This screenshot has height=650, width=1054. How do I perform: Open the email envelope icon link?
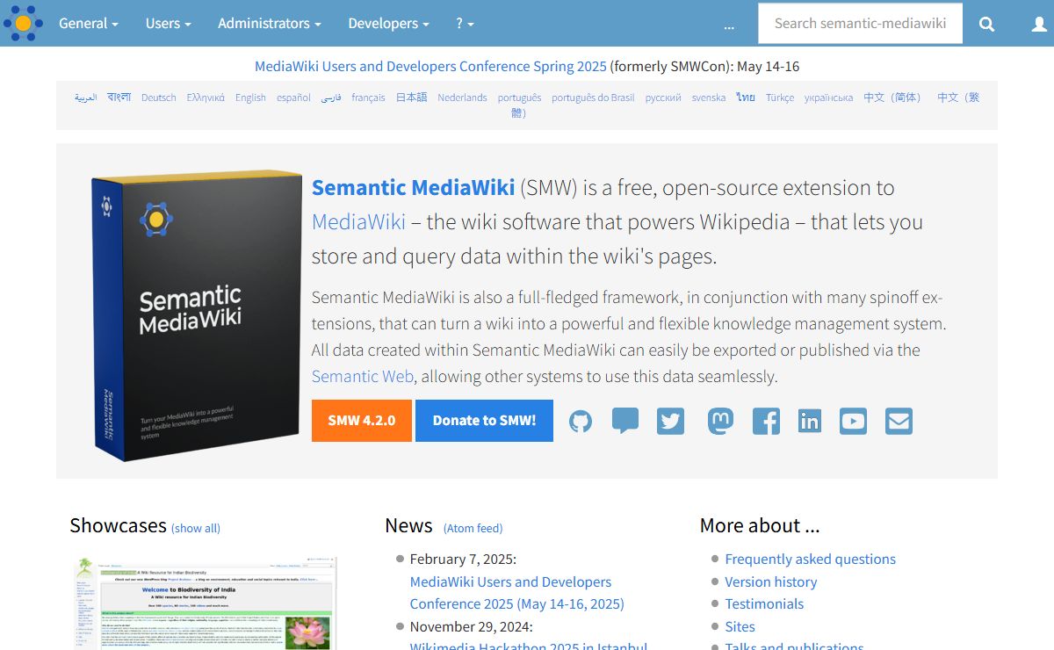pos(899,421)
